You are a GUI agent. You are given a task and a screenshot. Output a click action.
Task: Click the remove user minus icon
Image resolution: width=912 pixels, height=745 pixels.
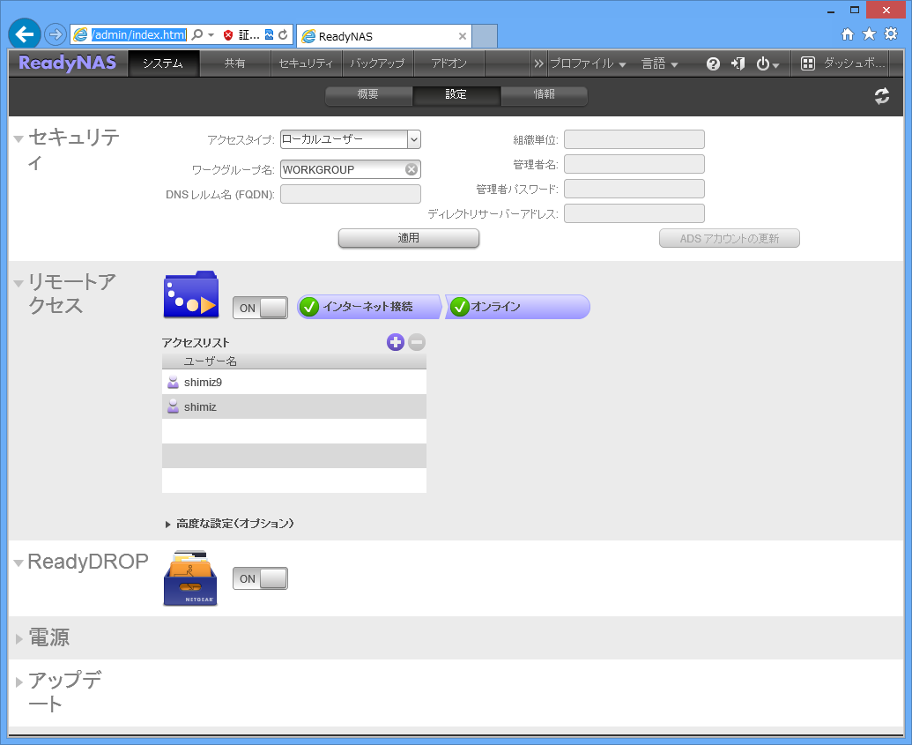pos(417,342)
